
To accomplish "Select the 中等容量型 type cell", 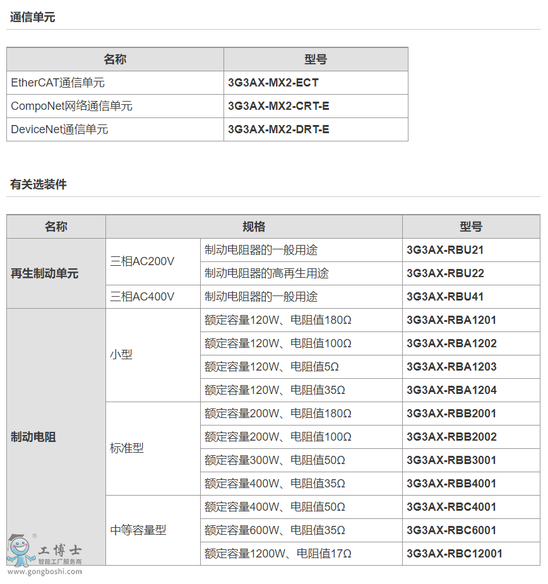I will click(138, 530).
